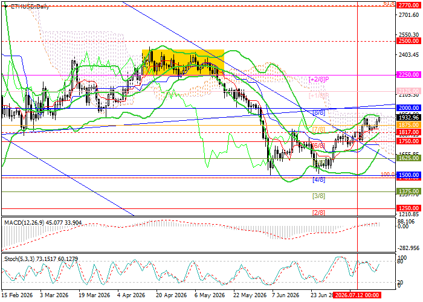Image resolution: width=423 pixels, height=302 pixels.
Task: Click the 2550.30 price scale value
Action: pyautogui.click(x=408, y=35)
